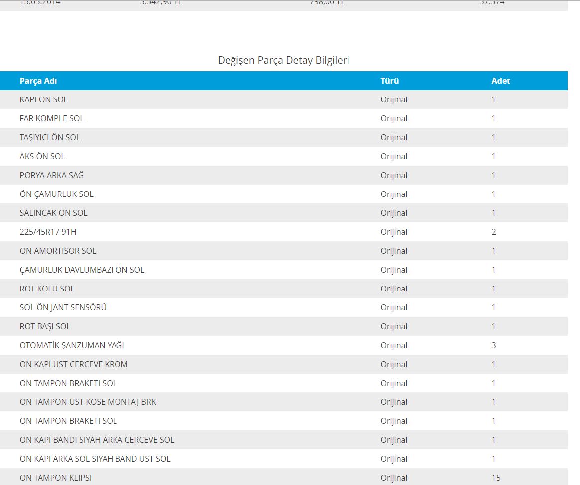580x485 pixels.
Task: Select the Değişen Parça Detay Bilgileri title
Action: (283, 60)
